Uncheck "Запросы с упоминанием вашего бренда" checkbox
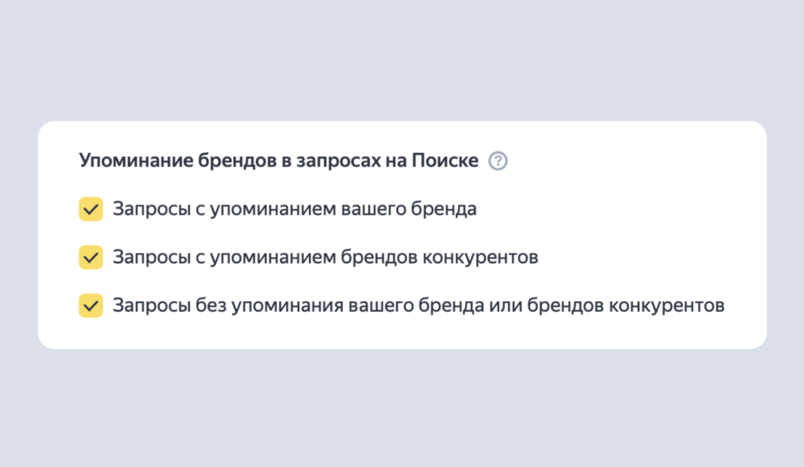This screenshot has height=467, width=804. [x=91, y=209]
